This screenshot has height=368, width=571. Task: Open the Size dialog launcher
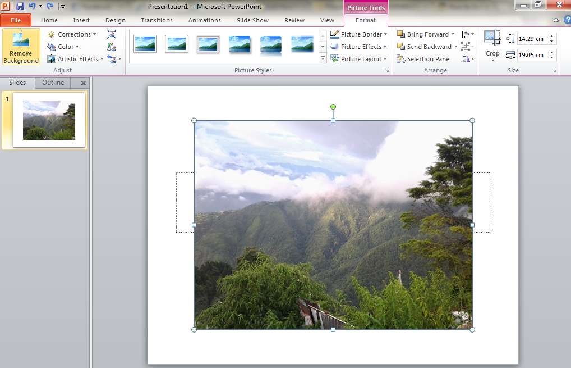[554, 71]
